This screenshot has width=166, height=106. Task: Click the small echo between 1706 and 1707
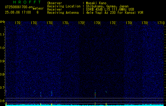coord(106,91)
